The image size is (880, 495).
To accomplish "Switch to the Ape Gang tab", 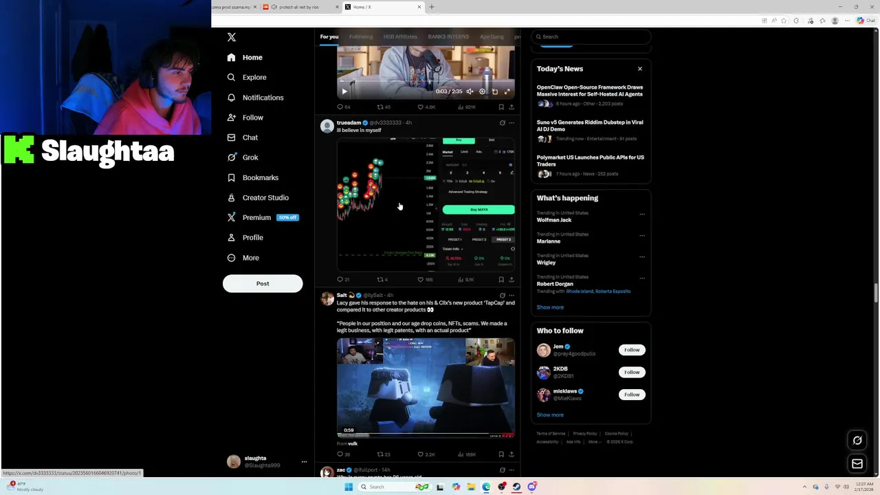I will pos(492,36).
